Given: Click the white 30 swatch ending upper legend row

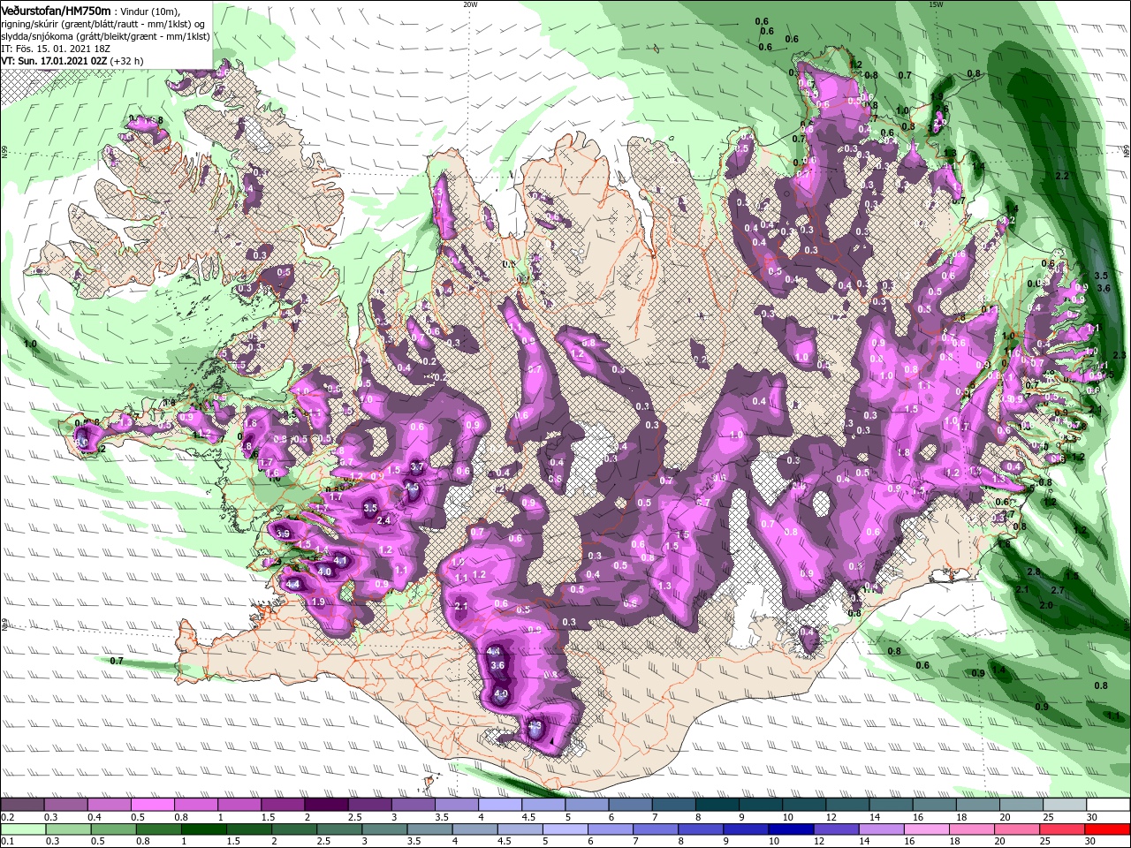Looking at the screenshot, I should [1108, 805].
